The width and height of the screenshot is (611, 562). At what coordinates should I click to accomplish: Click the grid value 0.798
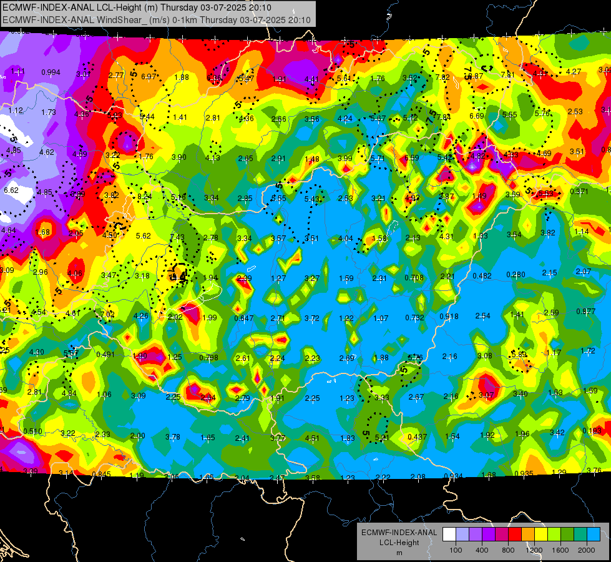[x=208, y=357]
